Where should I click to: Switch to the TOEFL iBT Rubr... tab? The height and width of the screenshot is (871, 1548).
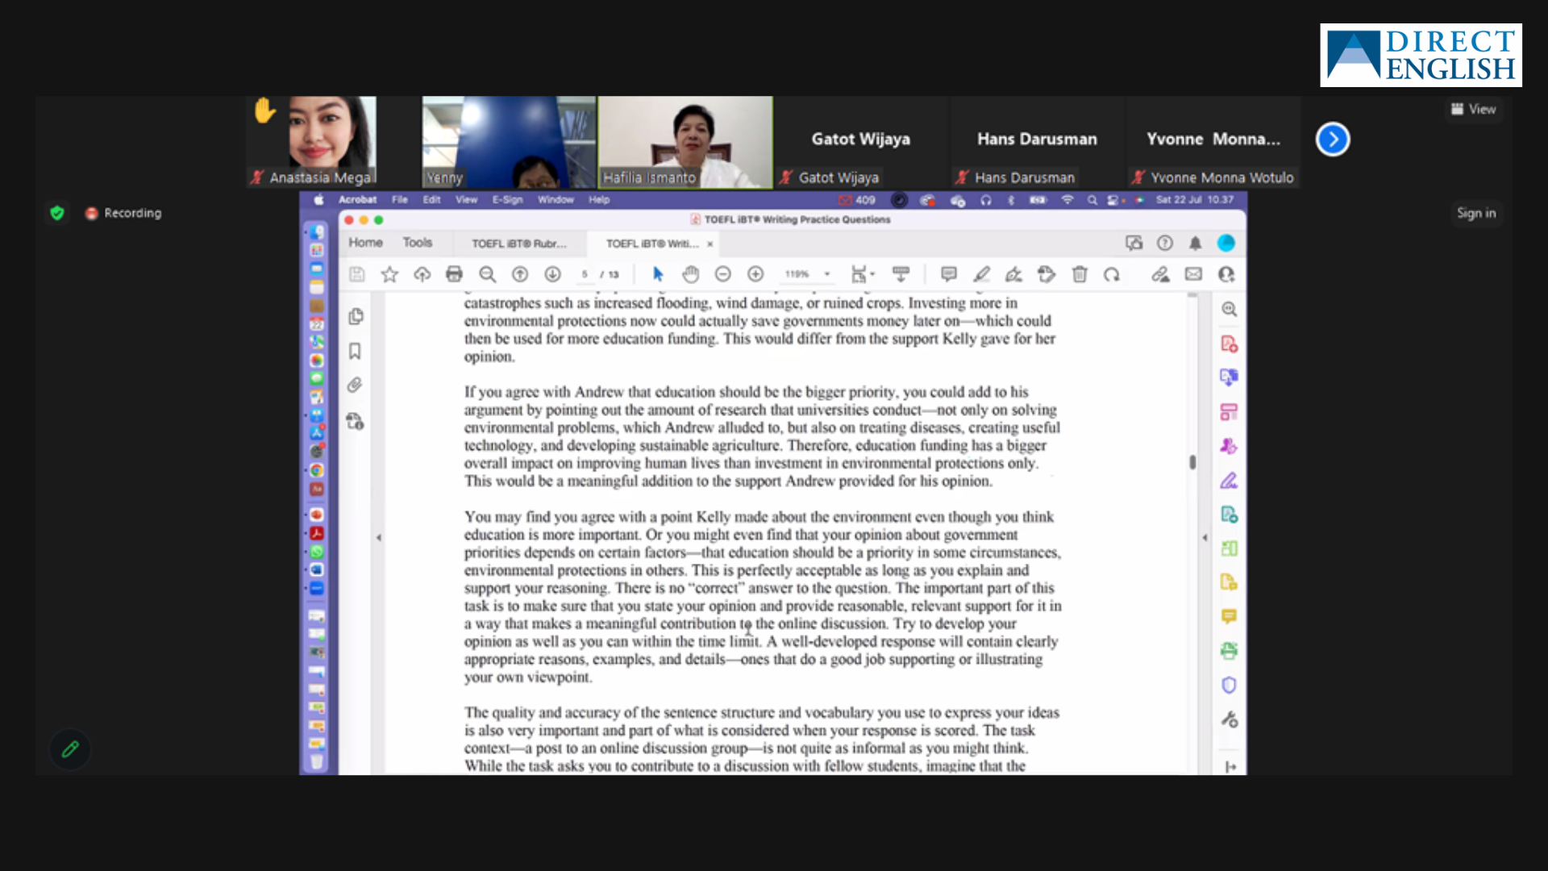[x=518, y=244]
